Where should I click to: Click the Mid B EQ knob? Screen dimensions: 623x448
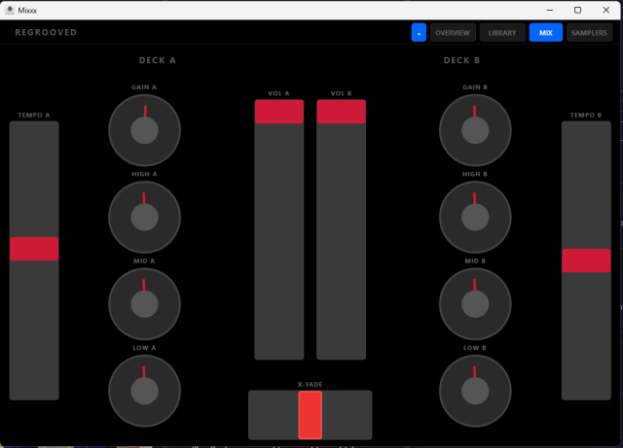[475, 303]
